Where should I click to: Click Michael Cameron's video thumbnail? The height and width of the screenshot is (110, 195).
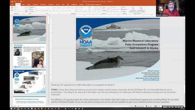[171, 8]
